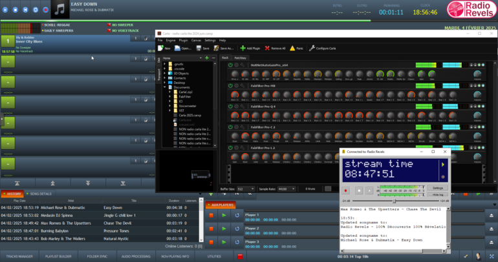Bypass FabFilter Pro-C 2 with its power button

coord(230,127)
